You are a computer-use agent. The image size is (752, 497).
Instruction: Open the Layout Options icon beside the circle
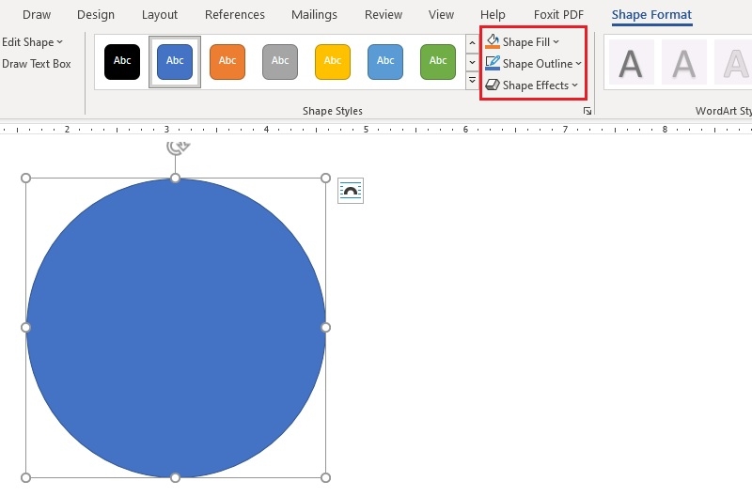pos(351,191)
